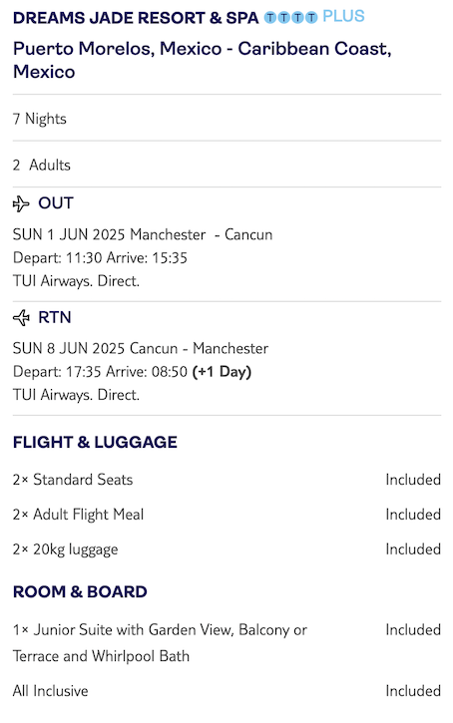Viewport: 453px width, 723px height.
Task: Click the 2 Adults row
Action: (x=226, y=166)
